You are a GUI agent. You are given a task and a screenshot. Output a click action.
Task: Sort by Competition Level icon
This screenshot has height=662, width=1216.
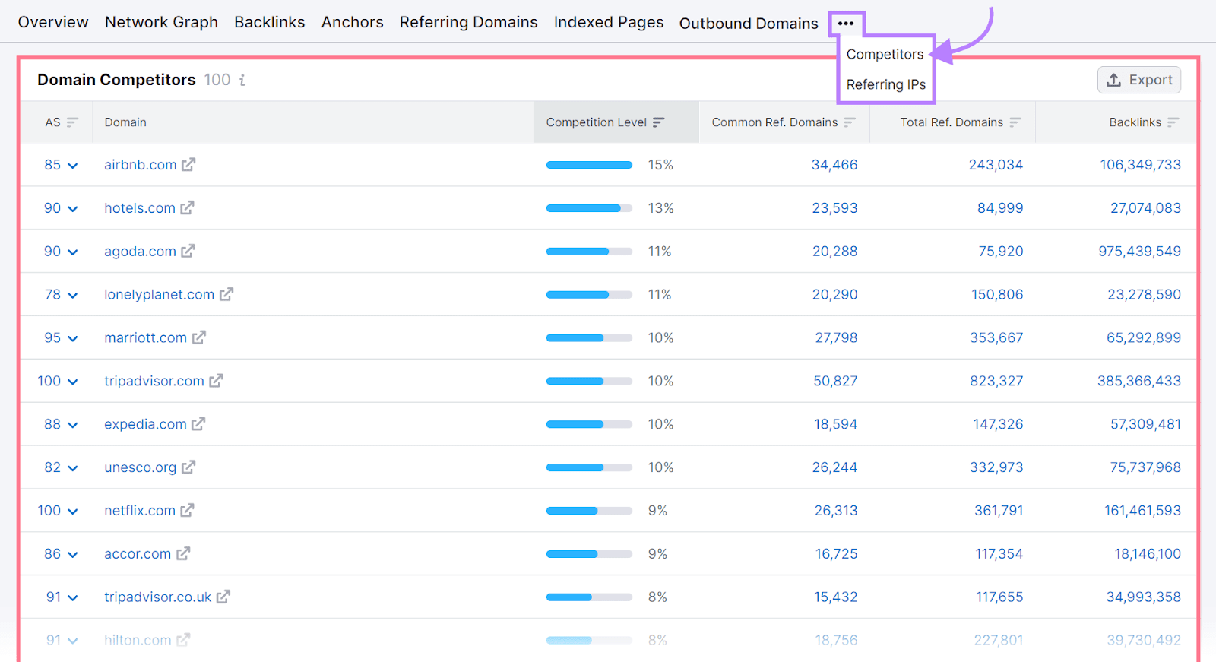click(x=658, y=122)
